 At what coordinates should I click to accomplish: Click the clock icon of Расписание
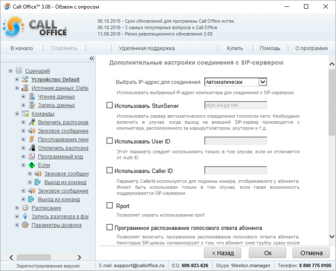25,208
